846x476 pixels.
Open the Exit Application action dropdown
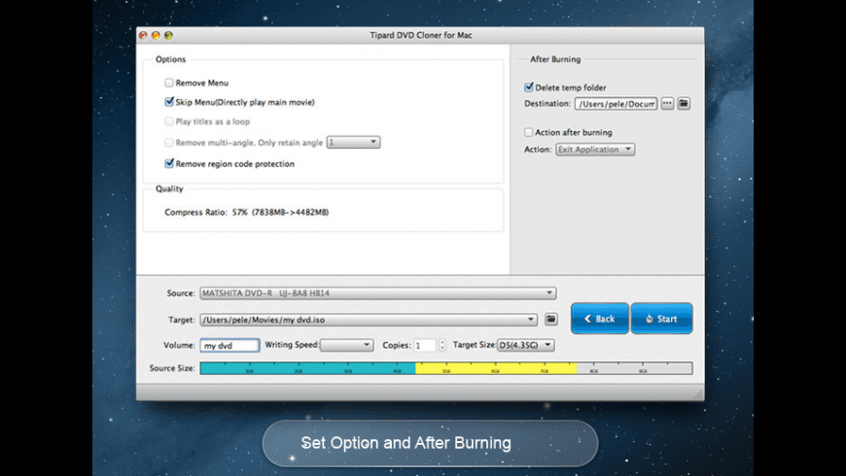click(595, 150)
